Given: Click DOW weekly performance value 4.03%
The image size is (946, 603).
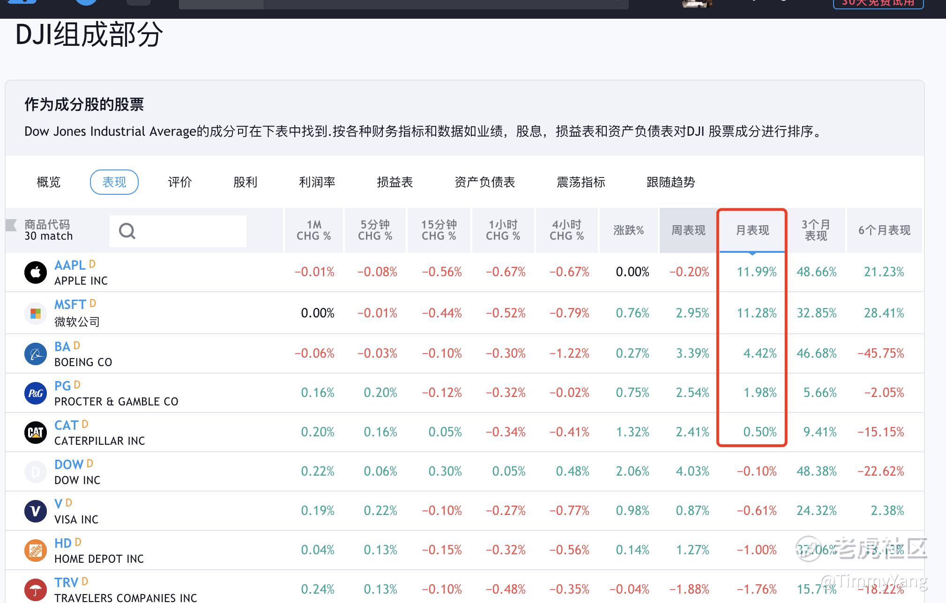Looking at the screenshot, I should pyautogui.click(x=693, y=471).
